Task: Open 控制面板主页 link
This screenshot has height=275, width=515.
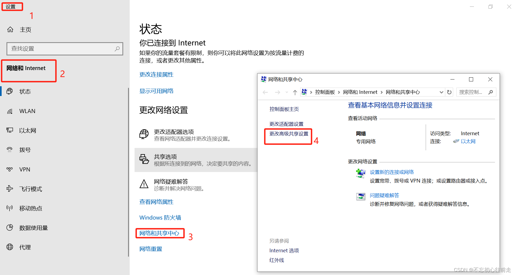Action: point(284,109)
